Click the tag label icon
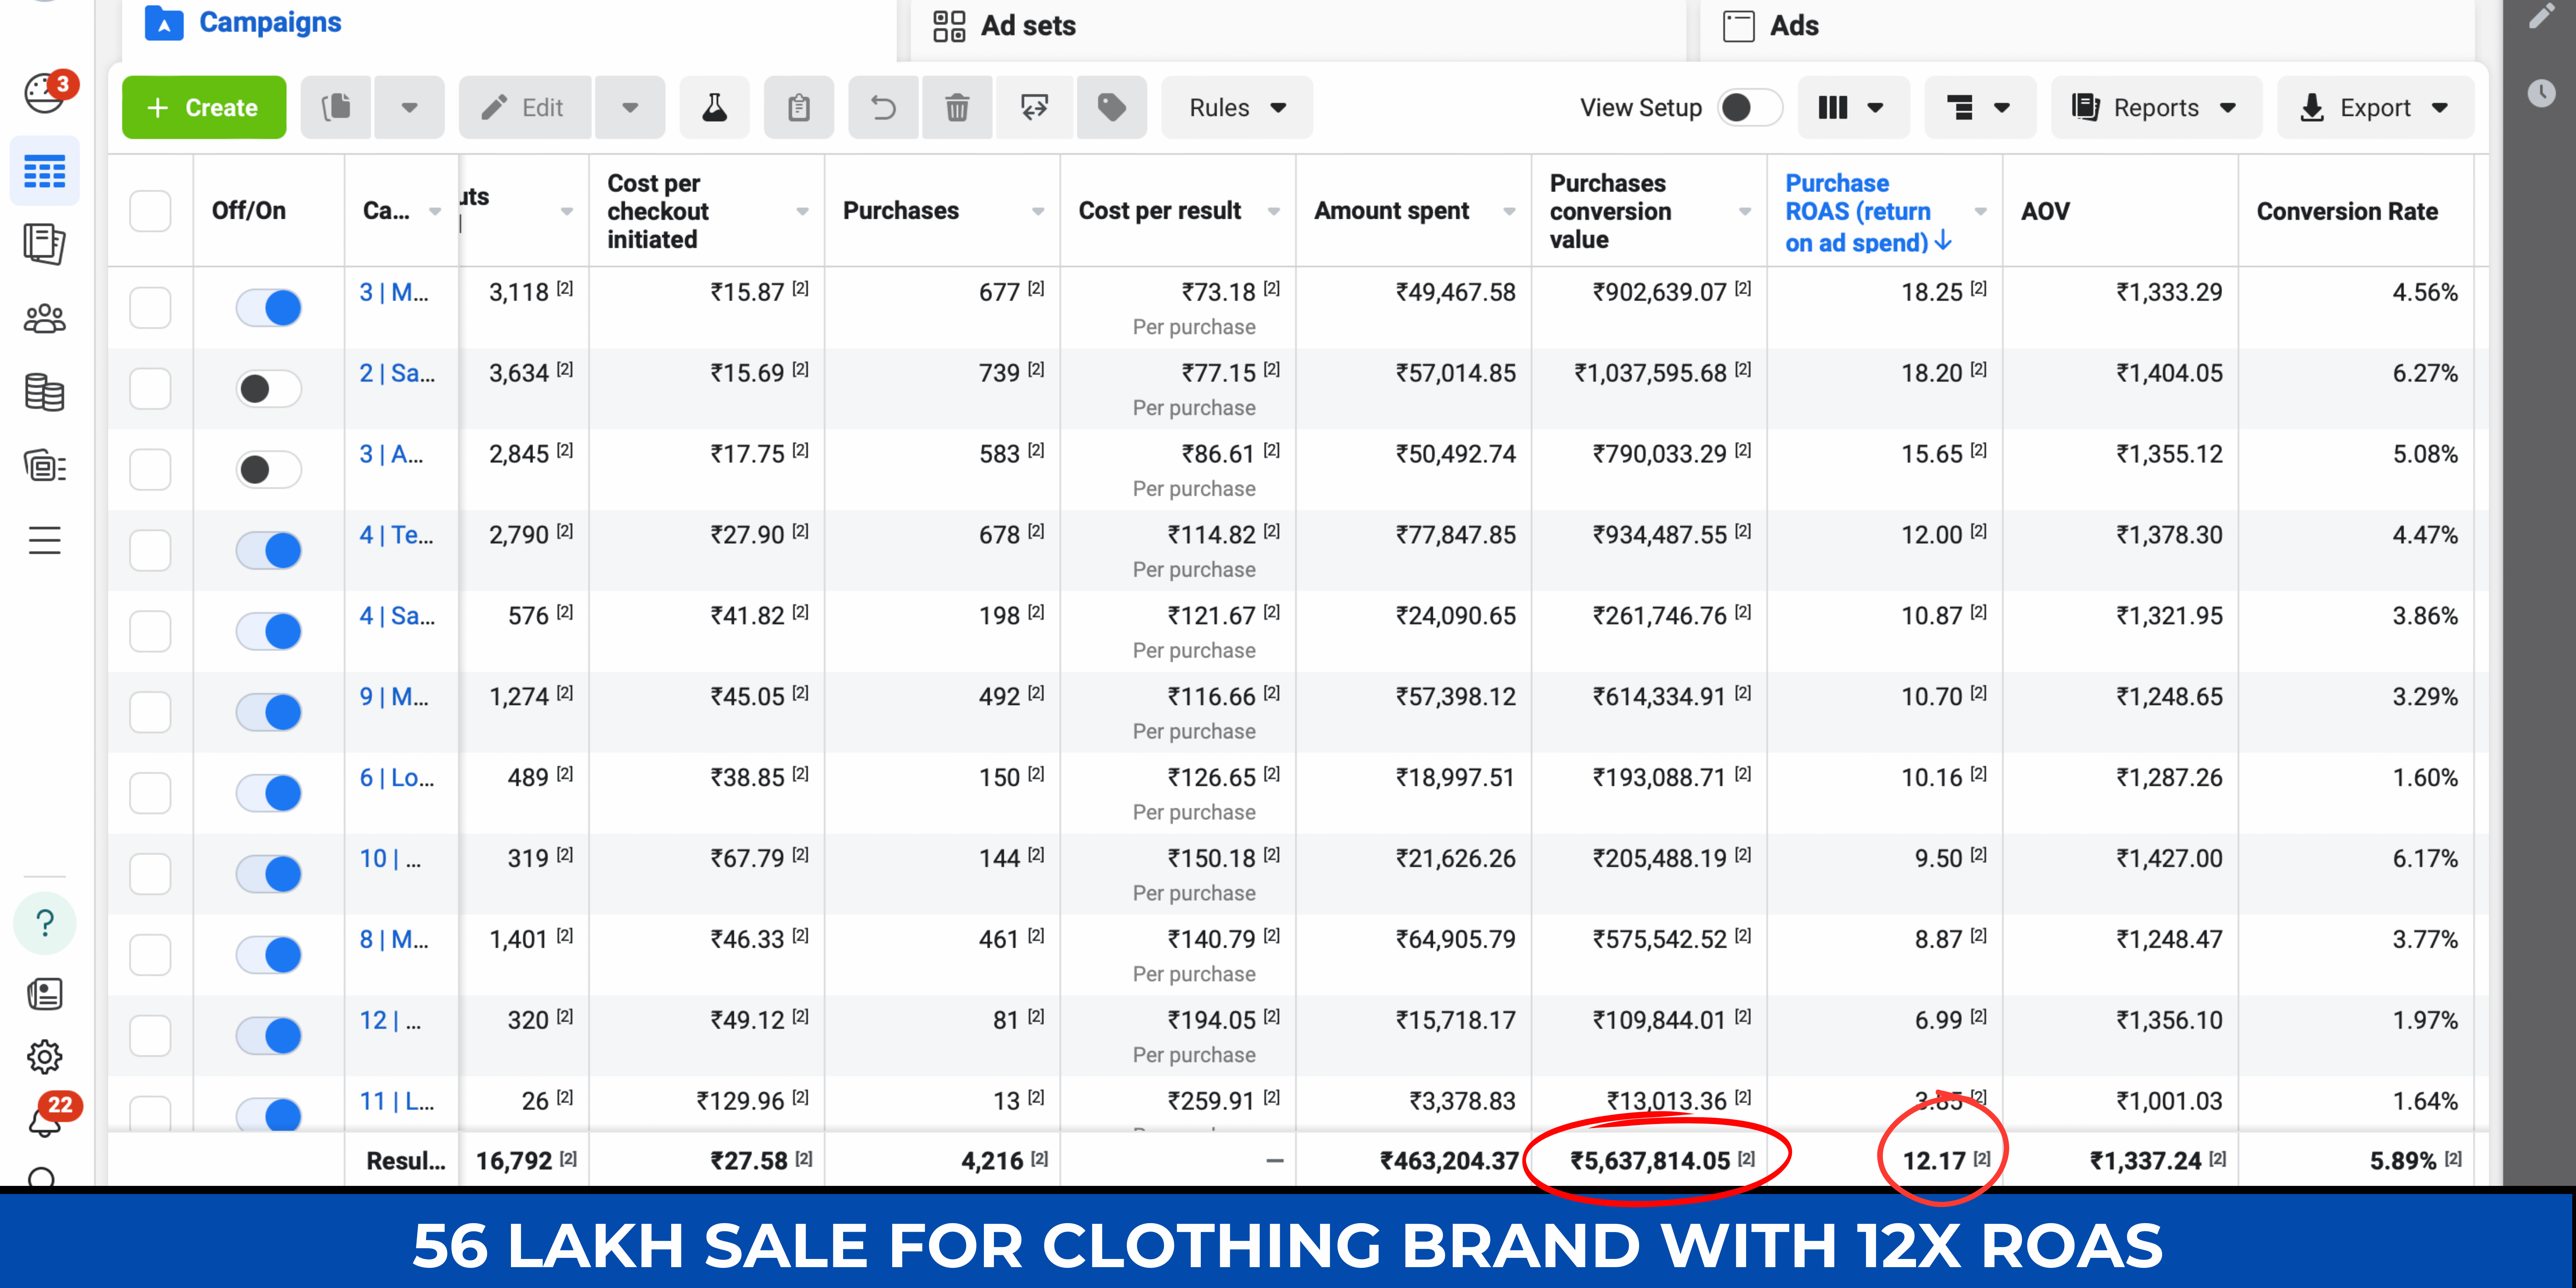Viewport: 2576px width, 1288px height. [x=1111, y=107]
